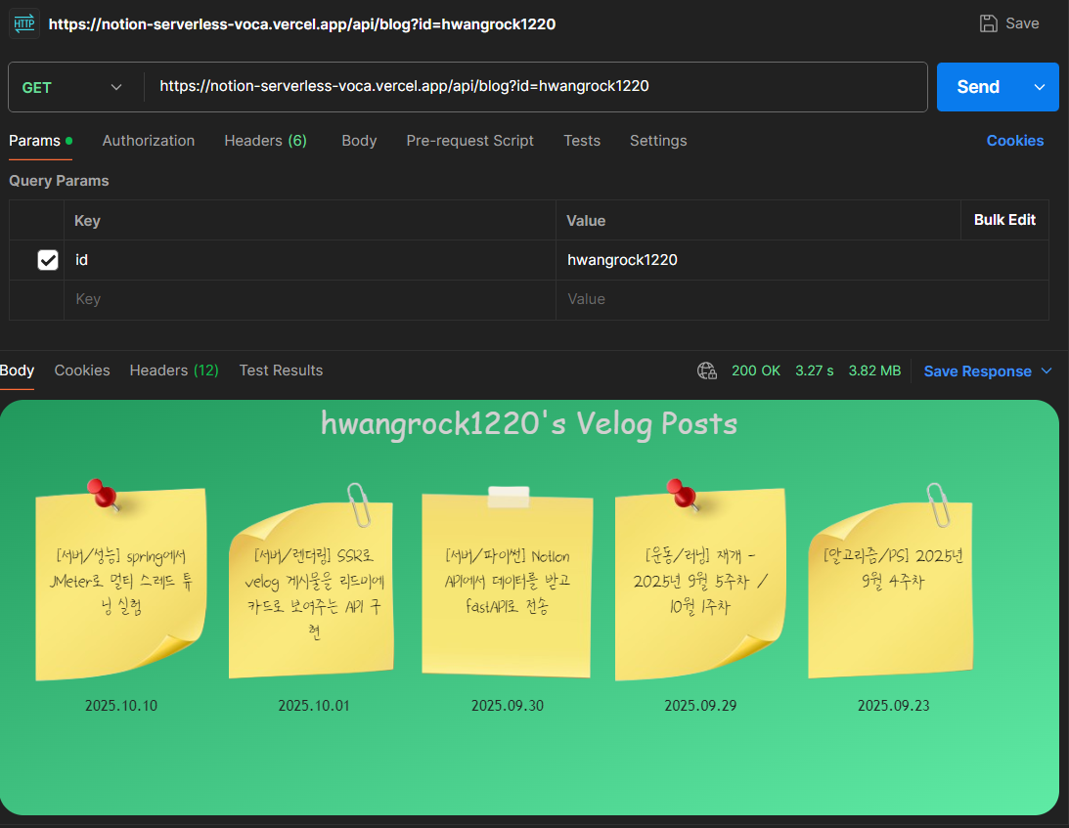The height and width of the screenshot is (828, 1069).
Task: Click the 200 OK status
Action: [755, 370]
